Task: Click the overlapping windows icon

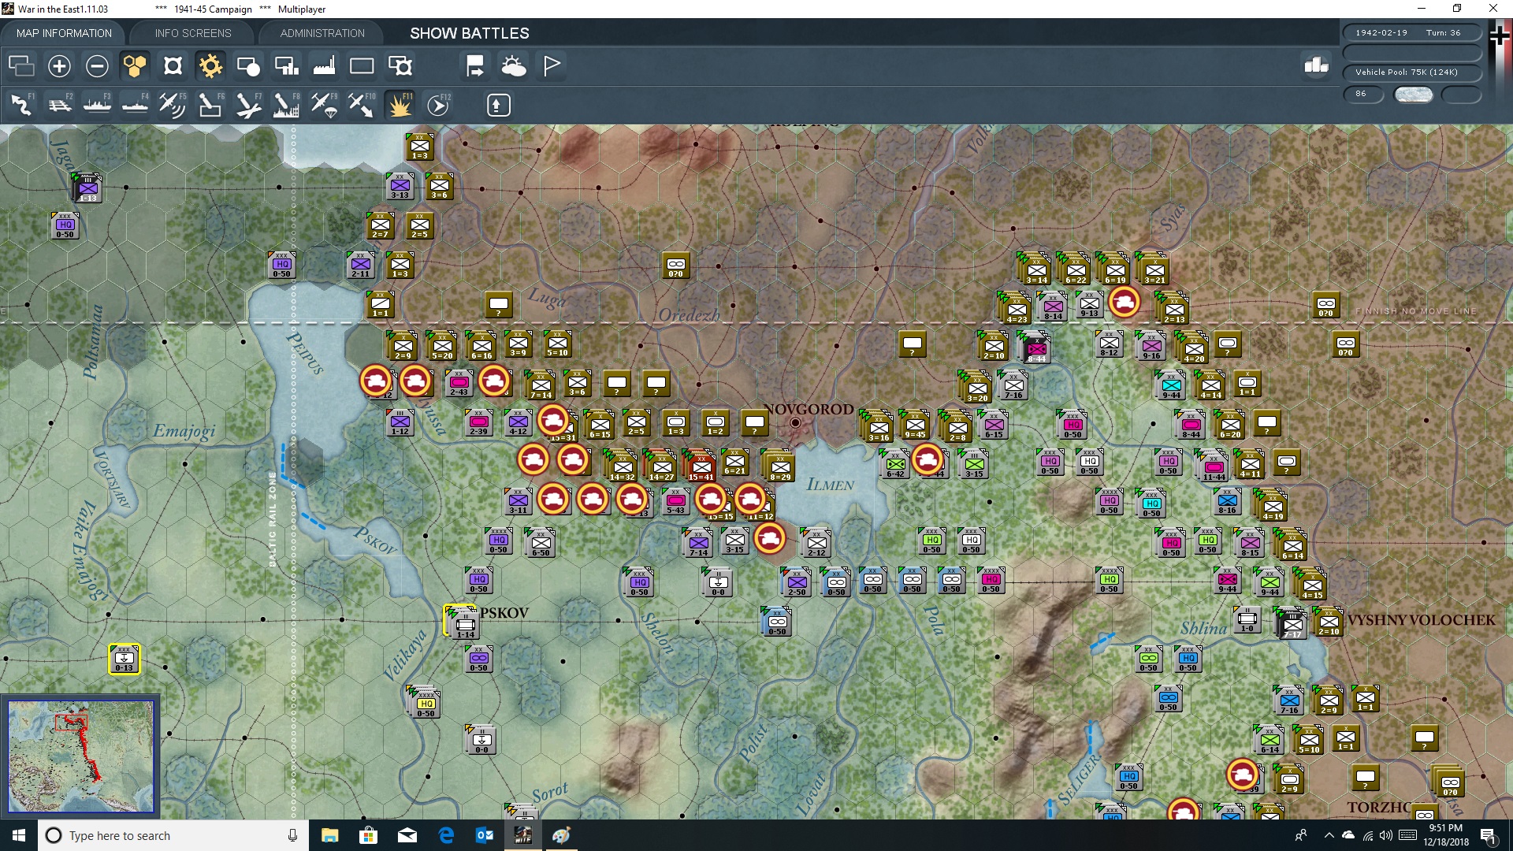Action: point(21,66)
